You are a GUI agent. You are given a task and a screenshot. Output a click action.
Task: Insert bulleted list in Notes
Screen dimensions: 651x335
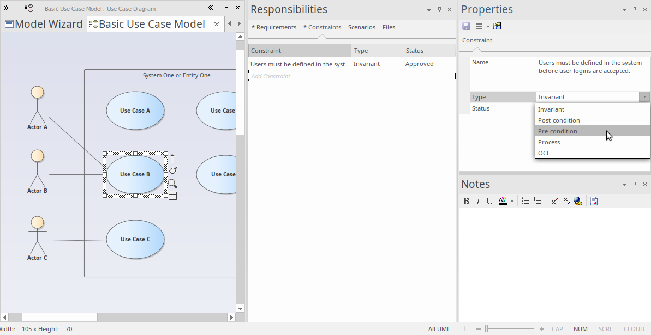[525, 202]
